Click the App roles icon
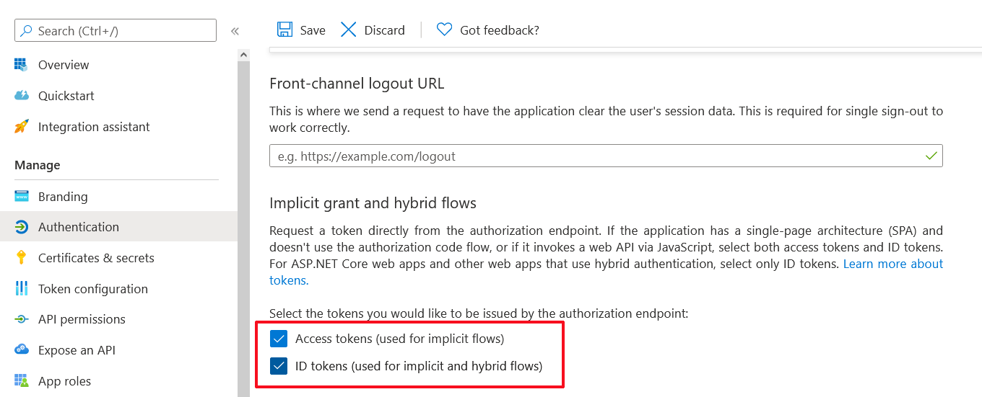 (21, 381)
